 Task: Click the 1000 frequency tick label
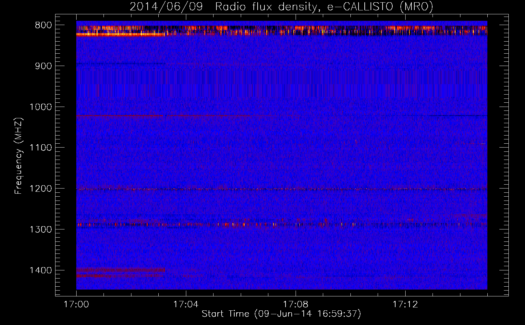point(41,107)
